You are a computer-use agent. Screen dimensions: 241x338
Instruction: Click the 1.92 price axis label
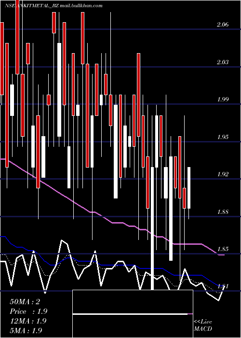(x=223, y=174)
